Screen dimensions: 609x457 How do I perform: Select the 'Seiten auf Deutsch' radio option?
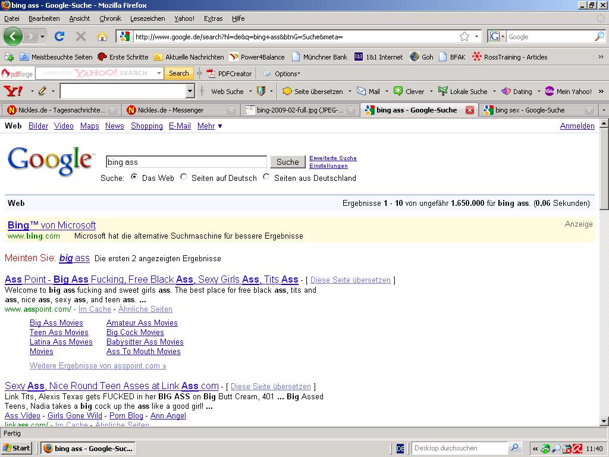184,177
